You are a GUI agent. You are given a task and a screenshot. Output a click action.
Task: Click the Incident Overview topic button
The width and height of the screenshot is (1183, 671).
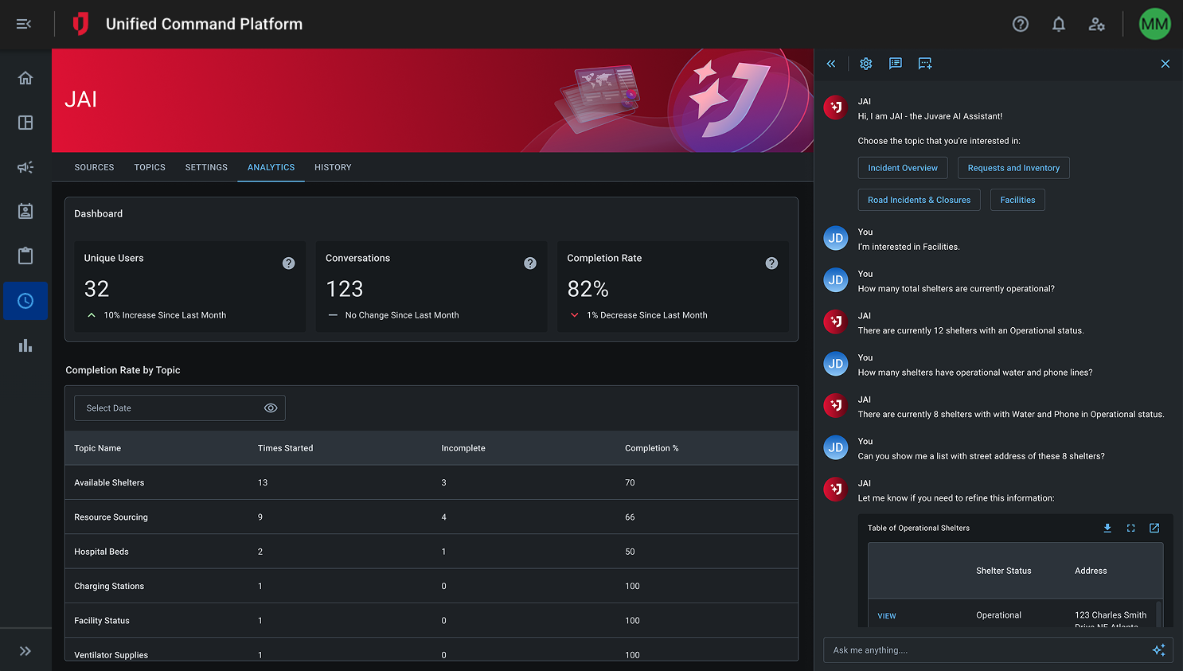pyautogui.click(x=902, y=168)
